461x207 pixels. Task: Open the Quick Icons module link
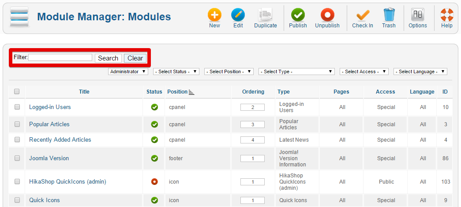coord(45,200)
